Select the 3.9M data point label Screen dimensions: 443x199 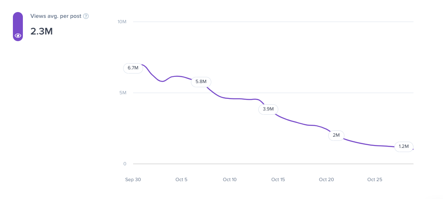268,109
